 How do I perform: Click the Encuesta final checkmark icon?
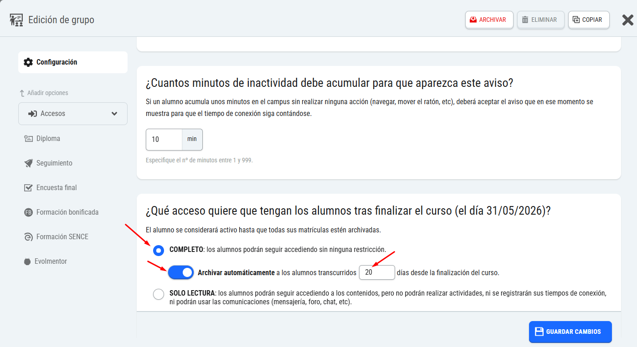pos(28,188)
